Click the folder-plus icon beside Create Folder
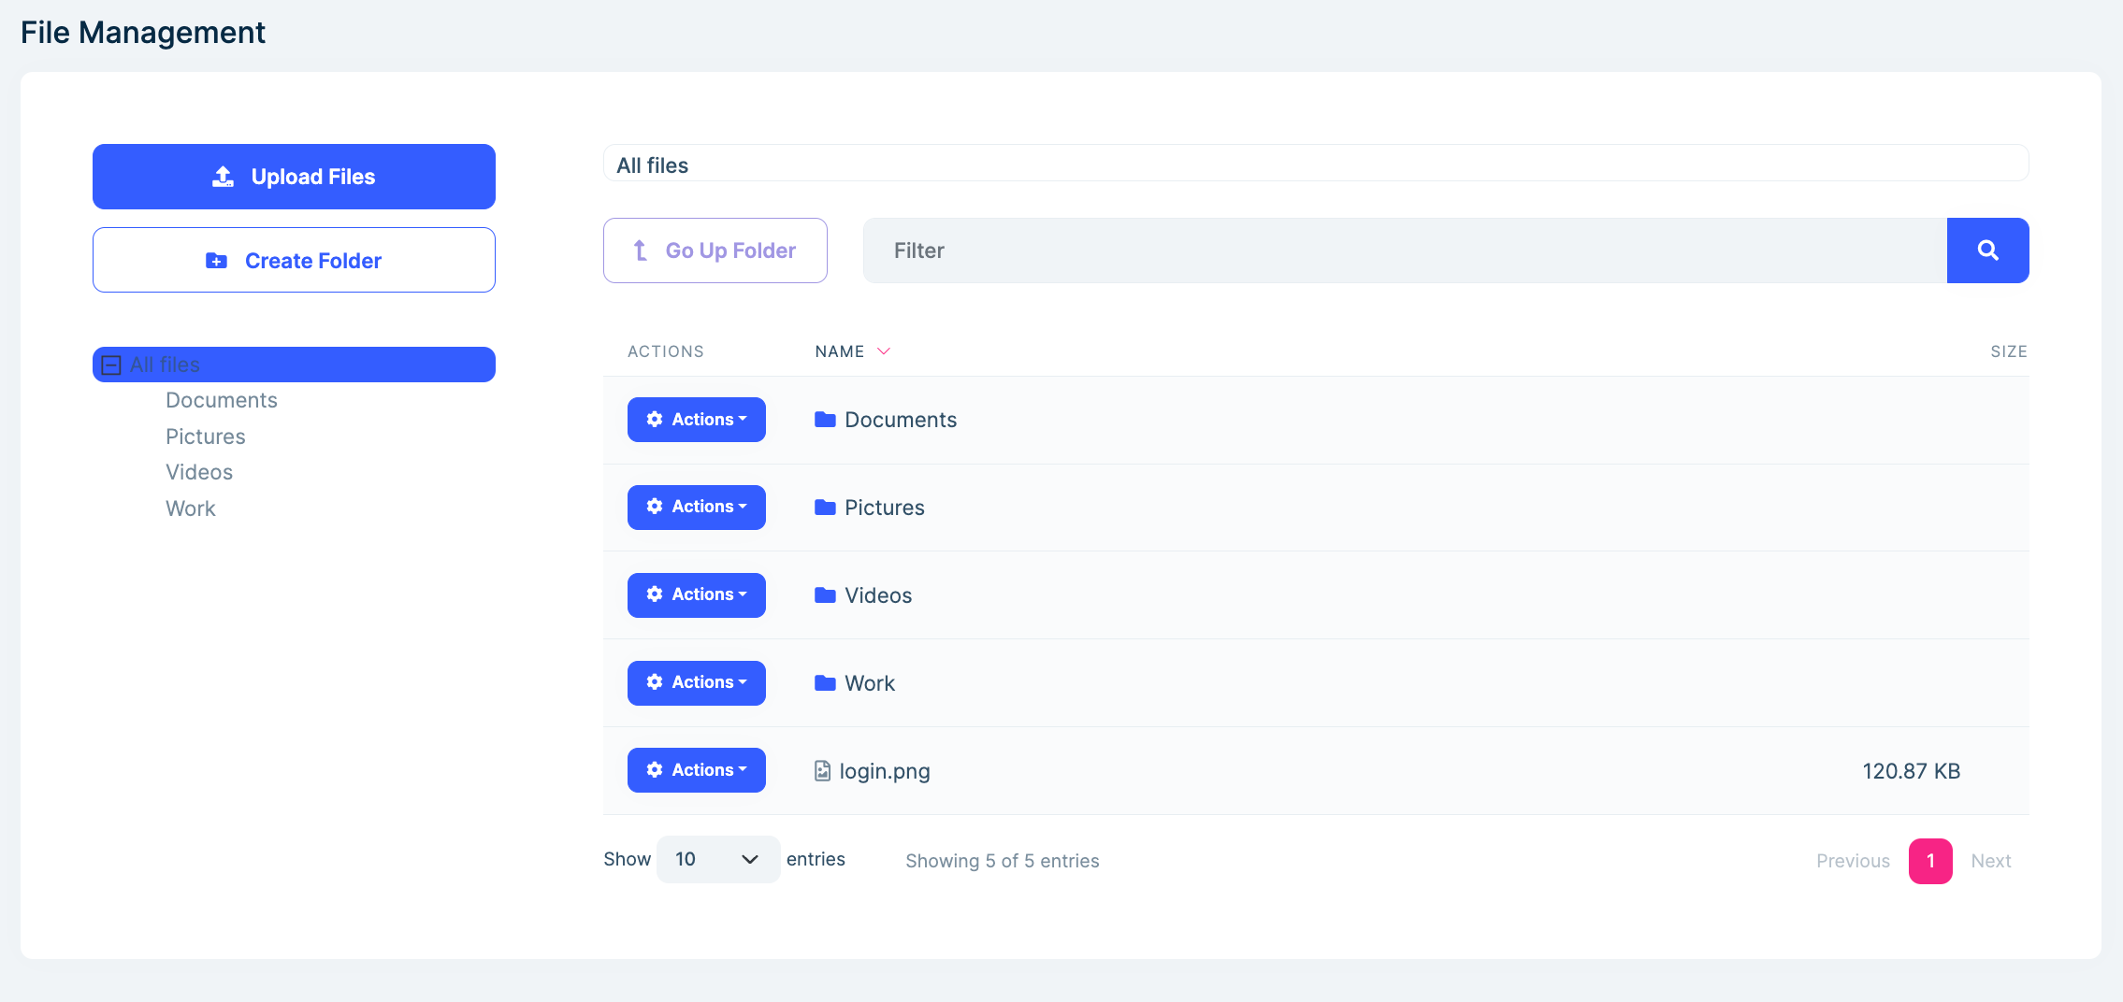 coord(215,260)
